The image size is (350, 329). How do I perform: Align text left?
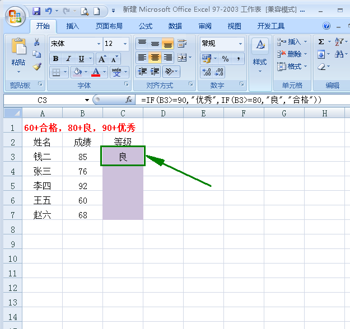coord(142,58)
